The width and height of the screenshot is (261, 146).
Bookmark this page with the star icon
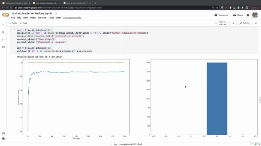pyautogui.click(x=217, y=8)
